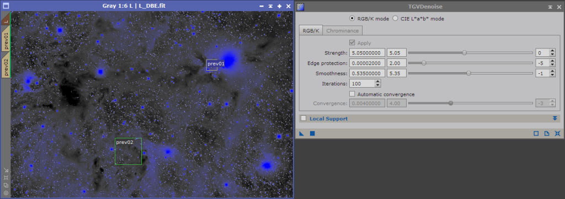This screenshot has height=199, width=565.
Task: Click the concentric circle icon at sidebar bottom
Action: [6, 193]
